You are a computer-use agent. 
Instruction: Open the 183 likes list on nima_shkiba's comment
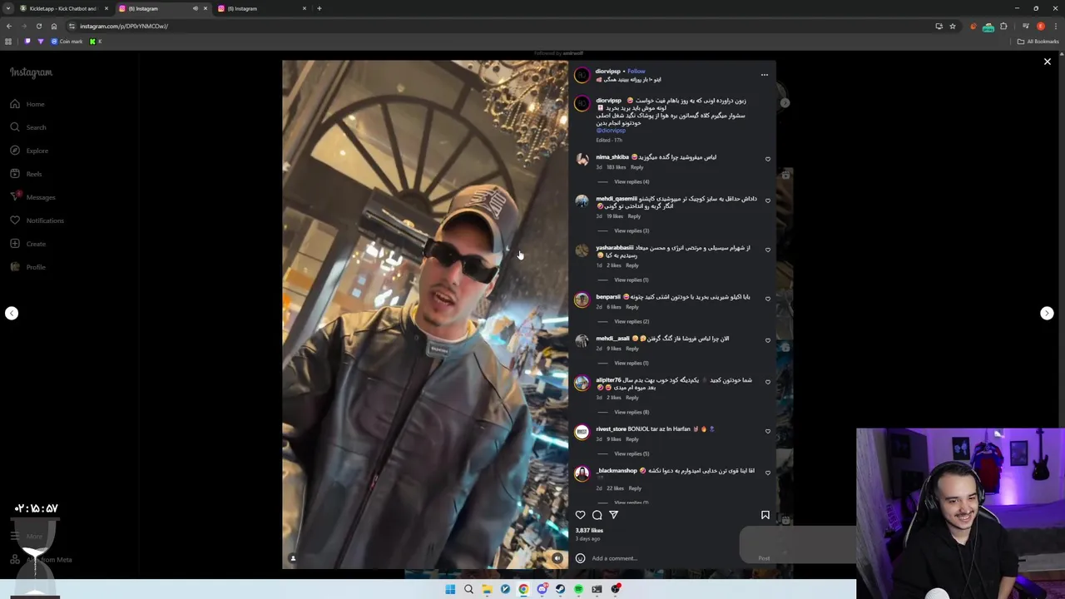pos(616,167)
